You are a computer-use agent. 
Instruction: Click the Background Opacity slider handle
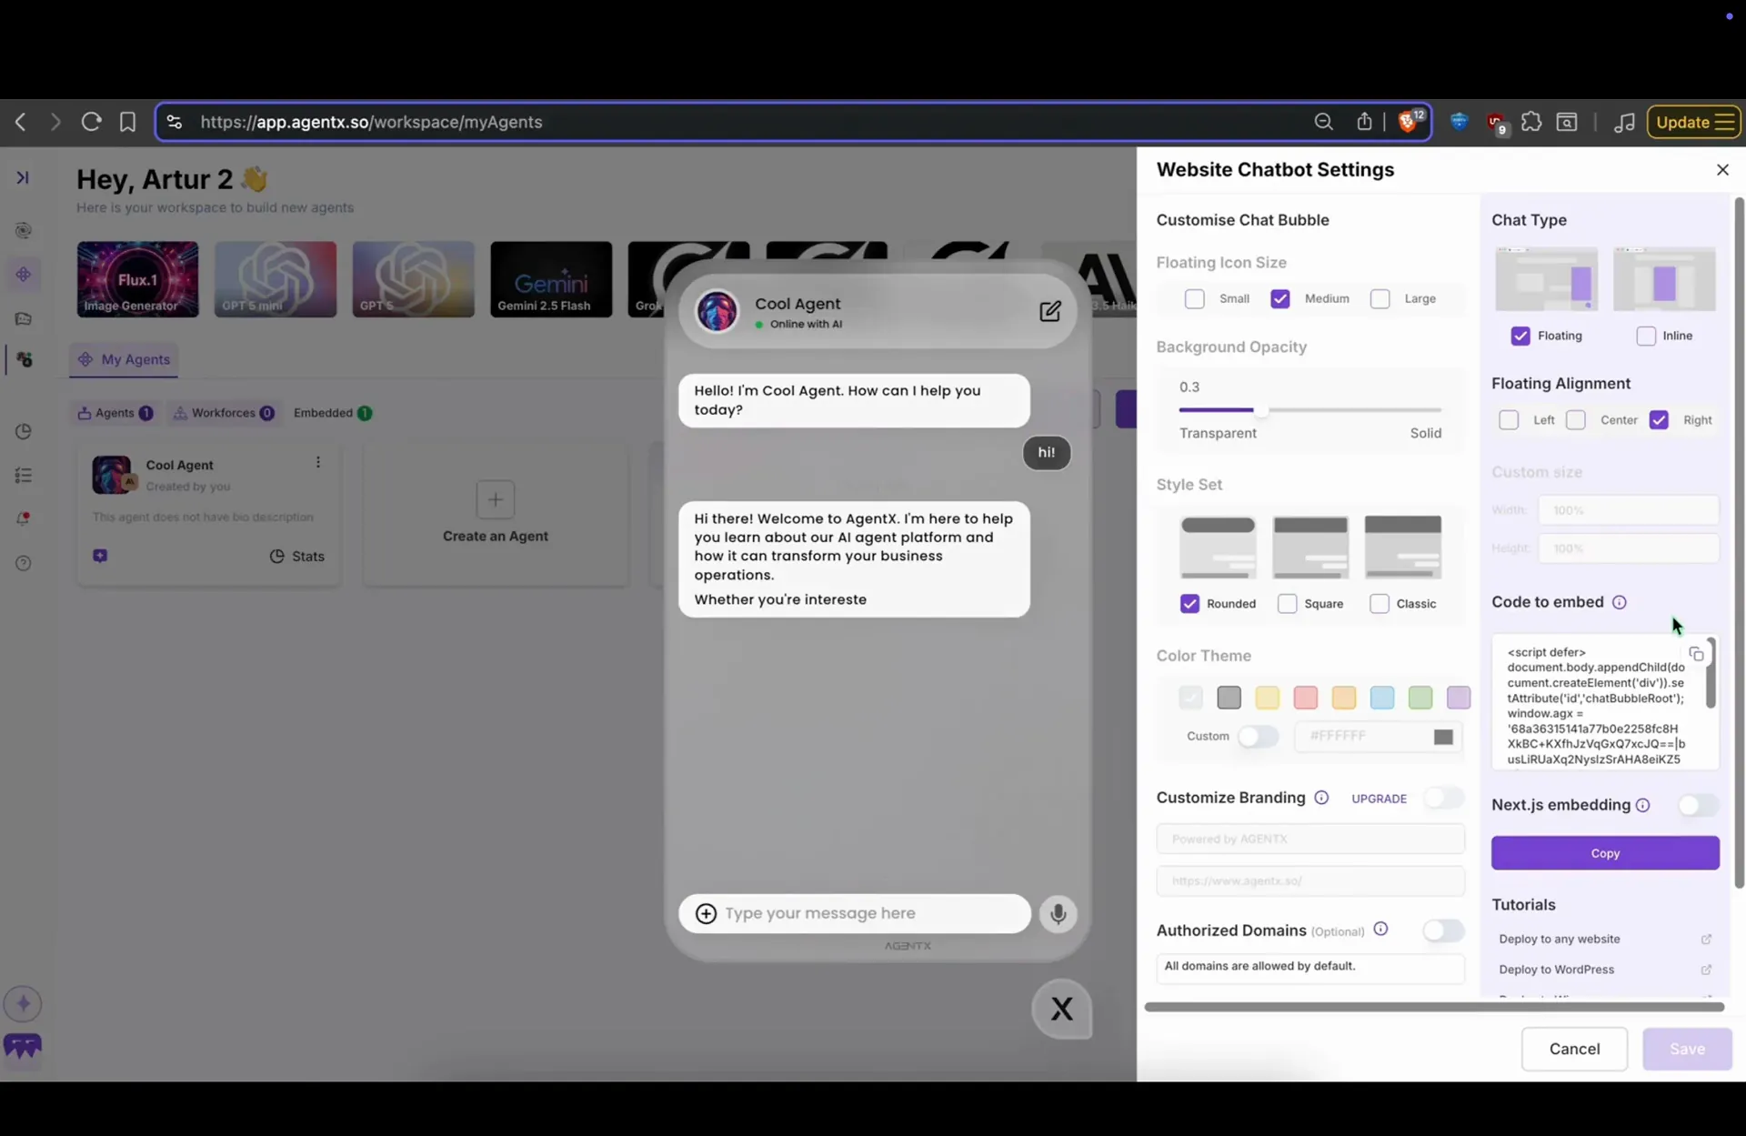[x=1260, y=410]
